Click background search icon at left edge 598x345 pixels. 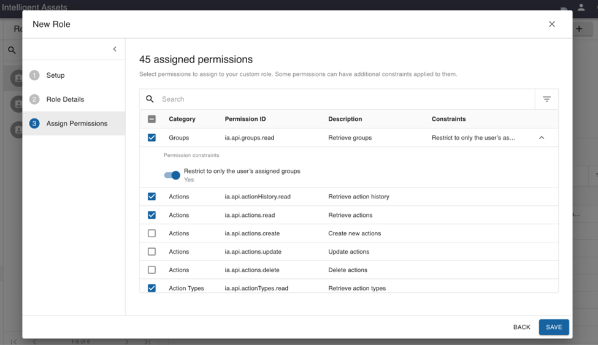(12, 50)
